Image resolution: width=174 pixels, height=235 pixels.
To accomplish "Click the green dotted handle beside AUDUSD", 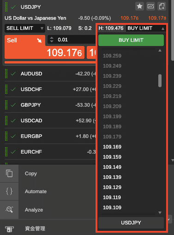I will (6, 74).
